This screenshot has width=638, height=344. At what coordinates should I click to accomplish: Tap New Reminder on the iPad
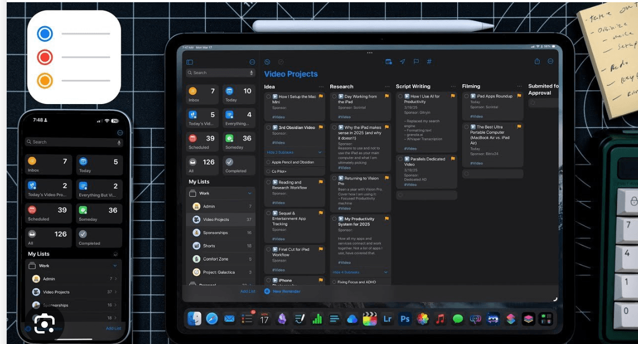click(x=282, y=292)
